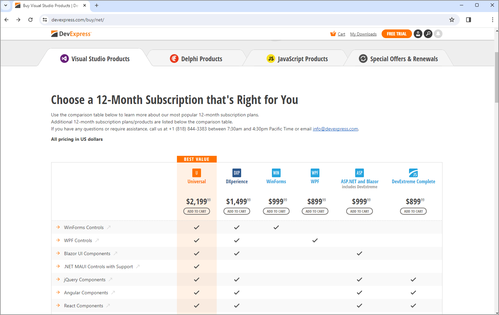Open the notifications bell icon
This screenshot has height=315, width=499.
click(438, 34)
